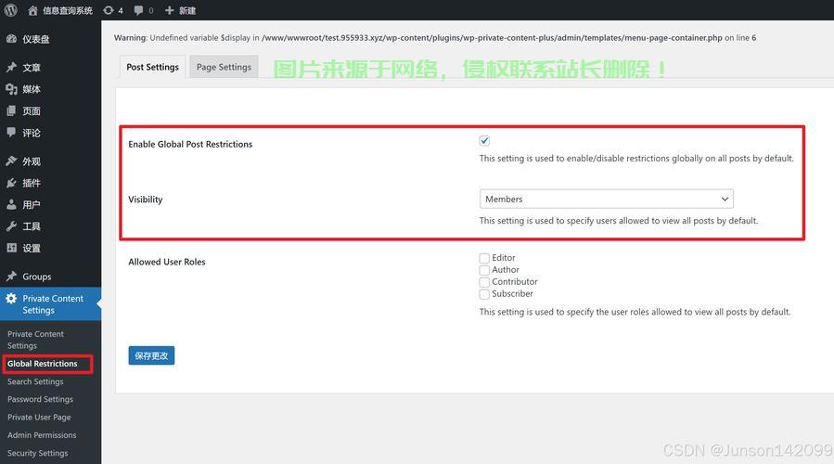Viewport: 834px width, 464px height.
Task: Click the plus icon next to 新建
Action: (x=170, y=10)
